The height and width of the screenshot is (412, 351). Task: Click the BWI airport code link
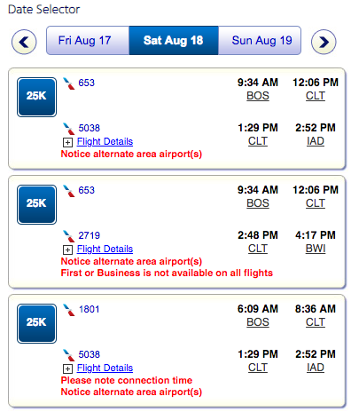(316, 249)
